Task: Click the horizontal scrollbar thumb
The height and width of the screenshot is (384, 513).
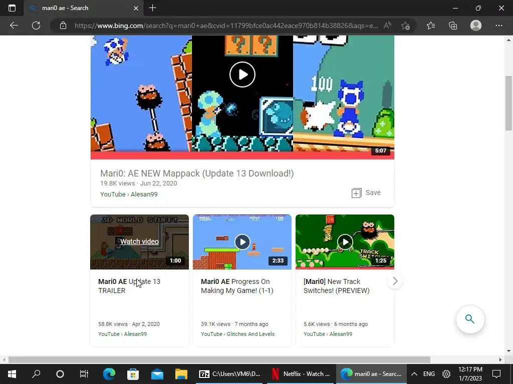Action: (x=219, y=360)
